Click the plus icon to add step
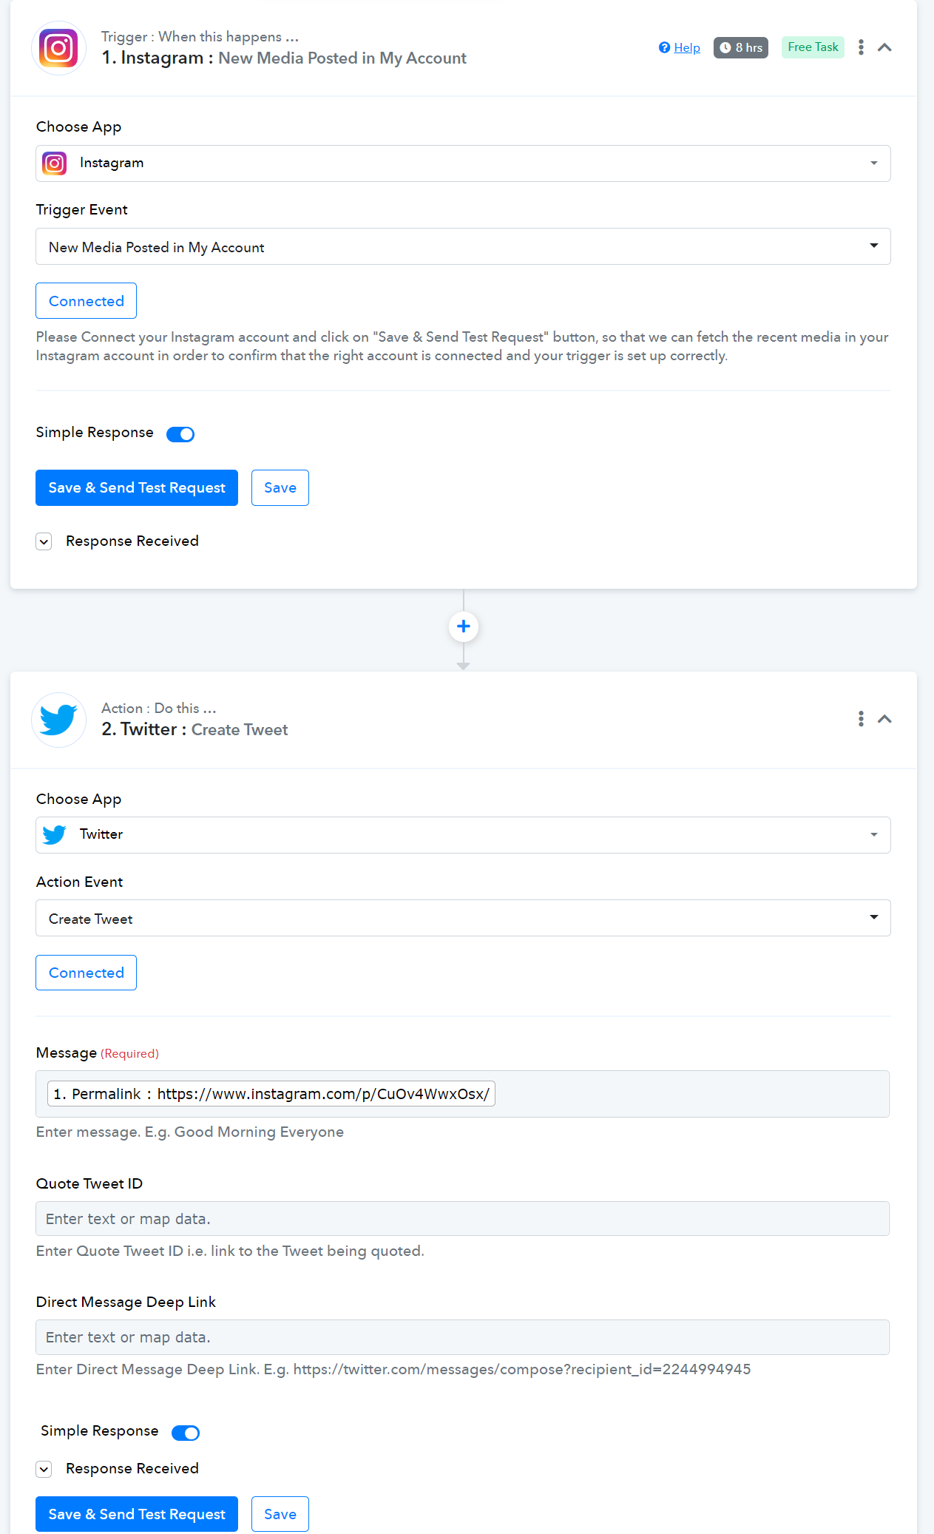 (464, 626)
